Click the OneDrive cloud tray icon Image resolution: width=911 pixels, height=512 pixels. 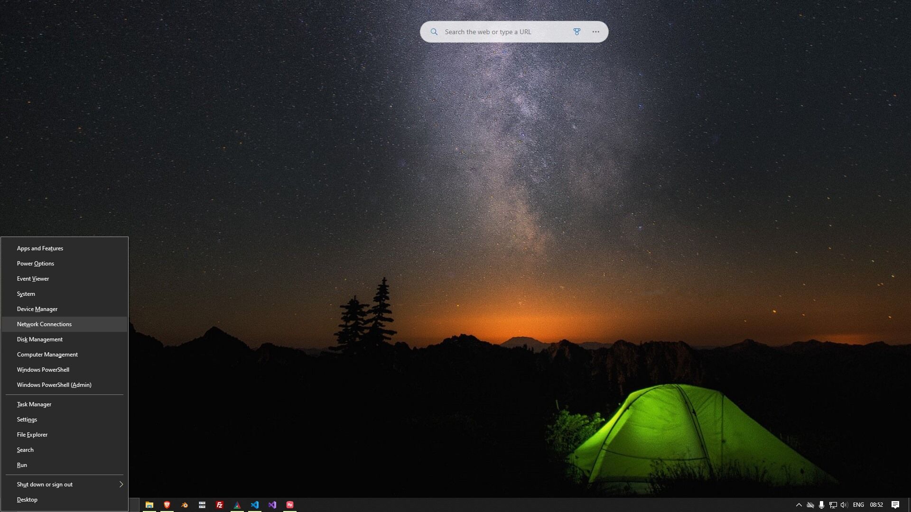(x=810, y=505)
